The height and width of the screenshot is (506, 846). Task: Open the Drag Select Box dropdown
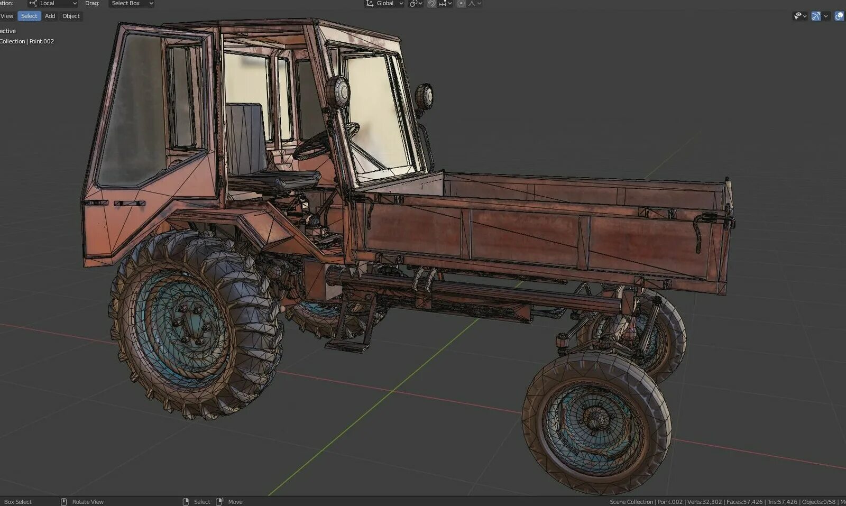coord(132,3)
